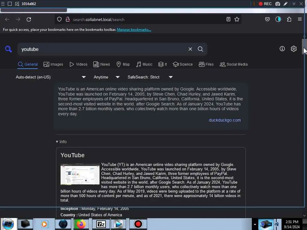Click the REC recording button

point(265,4)
